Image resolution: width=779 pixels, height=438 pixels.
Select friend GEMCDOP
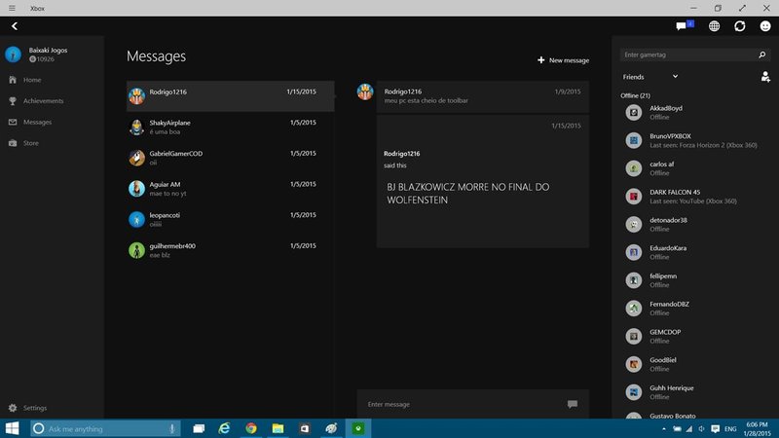(x=694, y=336)
